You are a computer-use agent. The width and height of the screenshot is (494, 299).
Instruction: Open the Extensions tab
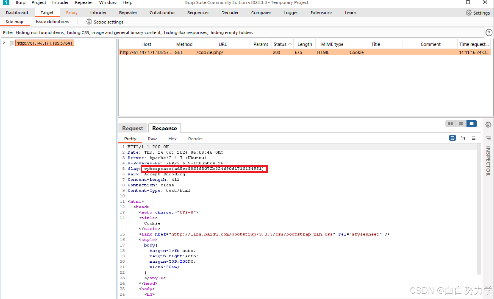point(321,13)
